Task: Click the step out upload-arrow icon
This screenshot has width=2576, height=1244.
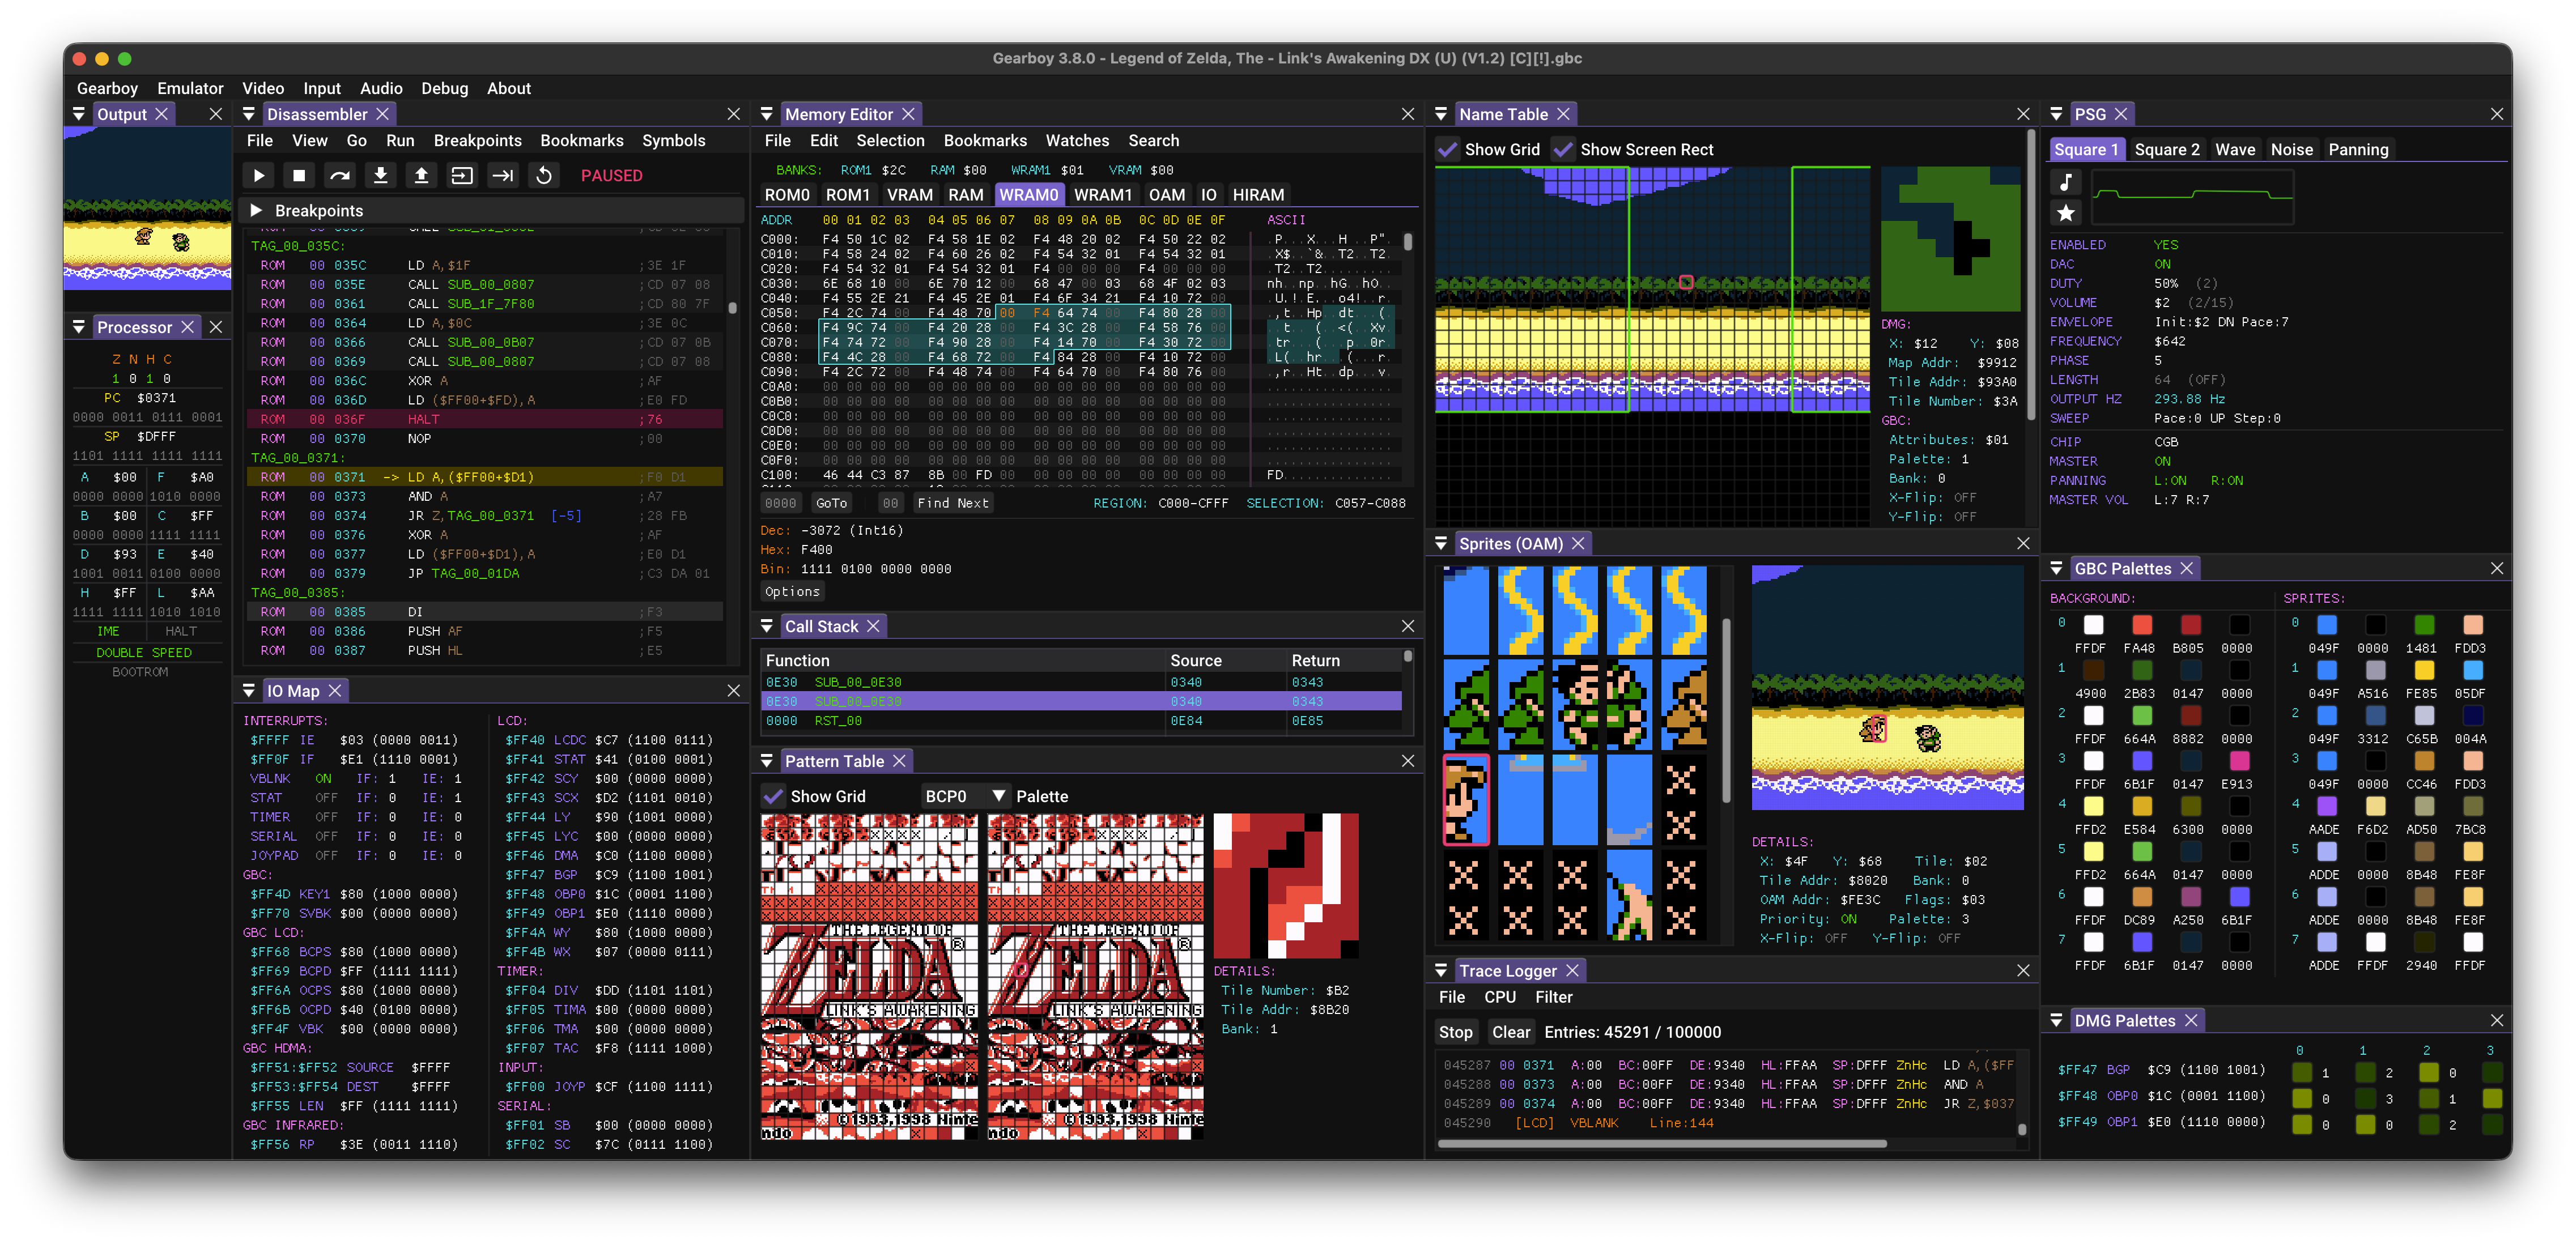Action: [421, 176]
